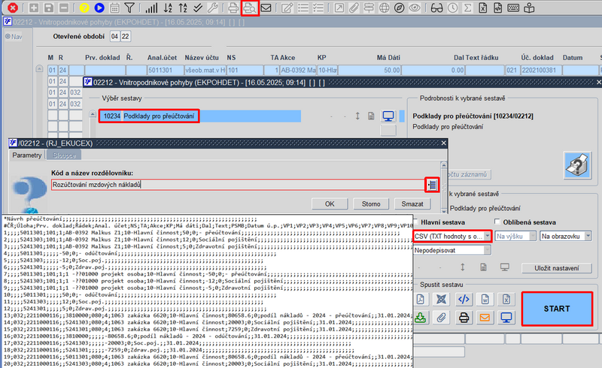Click the Storno button
Screen dimensions: 602x368
(x=371, y=204)
